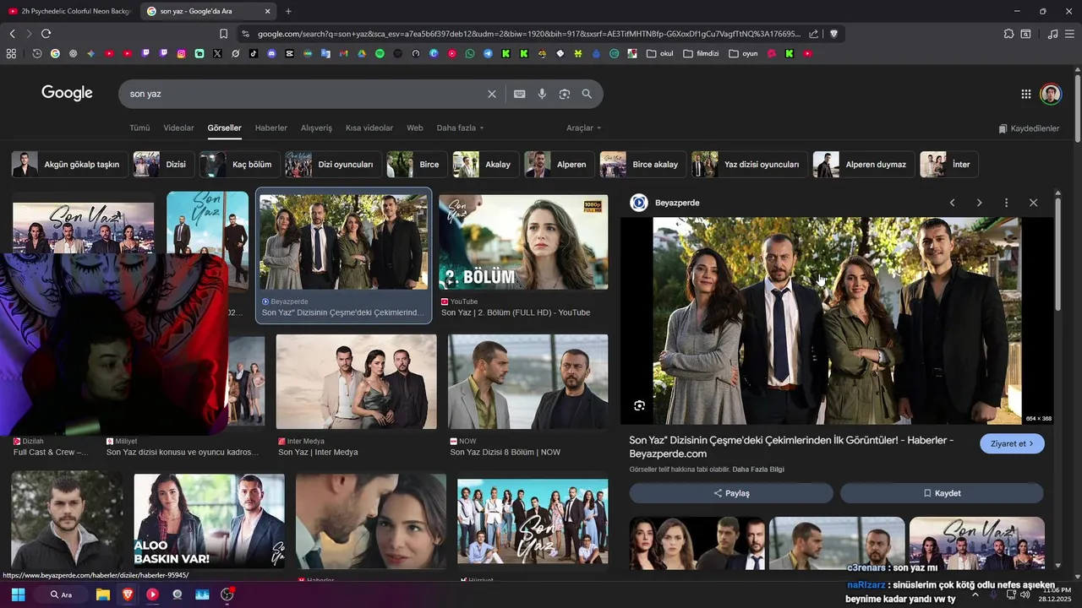Bookmark this page using the bookmark icon
Screen dimensions: 1082x608
tap(223, 34)
